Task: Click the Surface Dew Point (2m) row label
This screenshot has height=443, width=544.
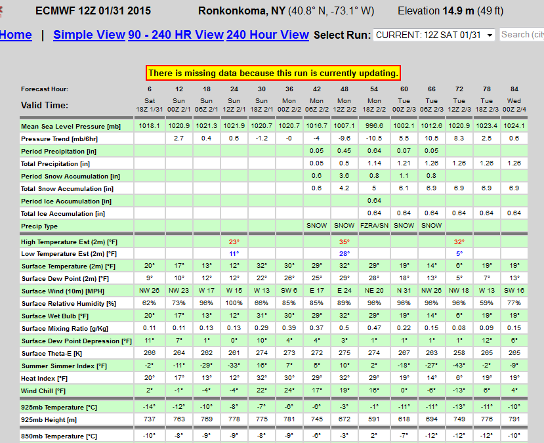Action: click(x=65, y=279)
